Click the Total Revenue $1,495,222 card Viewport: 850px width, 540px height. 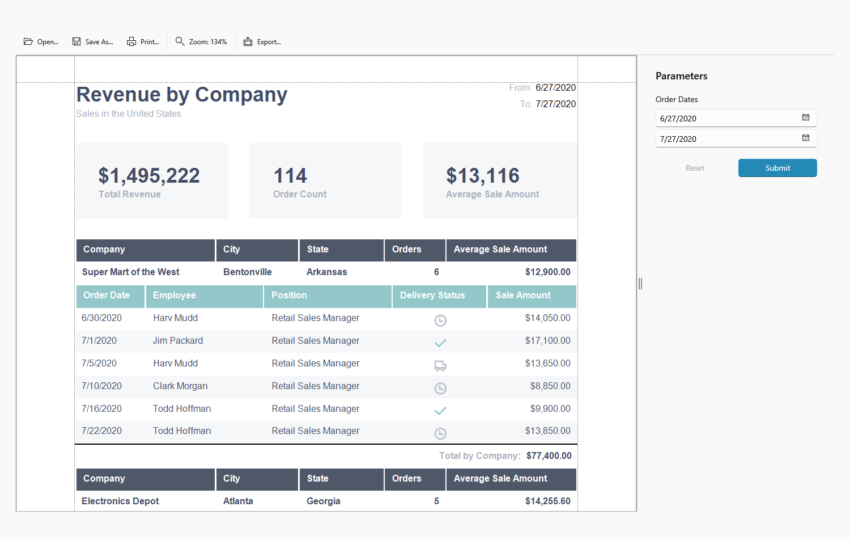coord(152,180)
